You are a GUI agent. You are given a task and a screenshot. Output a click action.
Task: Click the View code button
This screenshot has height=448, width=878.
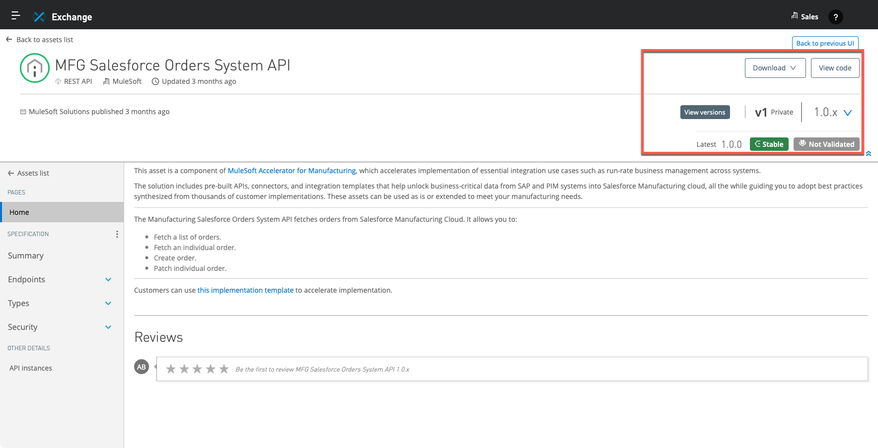(835, 68)
